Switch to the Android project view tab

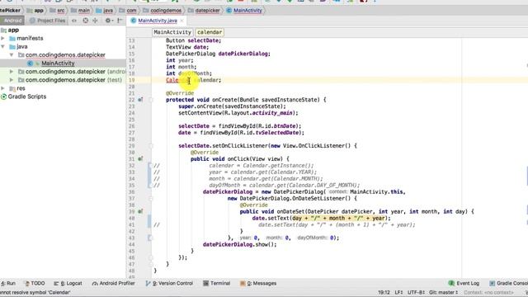[x=12, y=21]
